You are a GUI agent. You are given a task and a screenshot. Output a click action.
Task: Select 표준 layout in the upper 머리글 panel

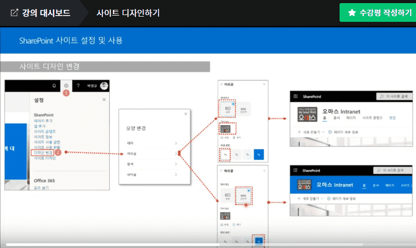click(227, 109)
